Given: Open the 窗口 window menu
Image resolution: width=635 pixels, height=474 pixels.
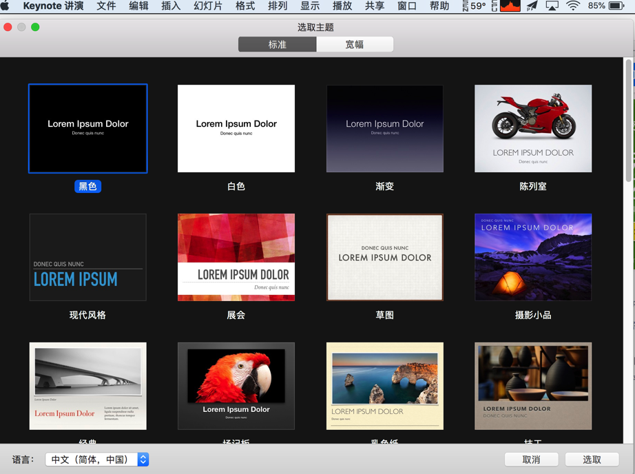Looking at the screenshot, I should click(x=407, y=6).
